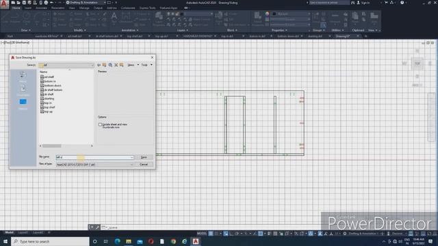438x246 pixels.
Task: Switch to the Annotate ribbon tab
Action: coord(41,8)
